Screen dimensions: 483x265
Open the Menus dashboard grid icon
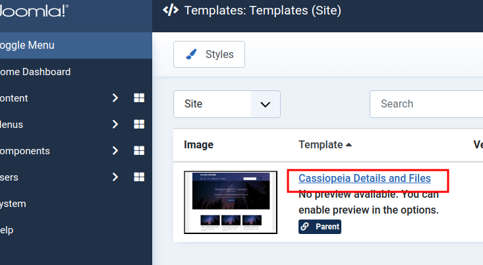(139, 125)
